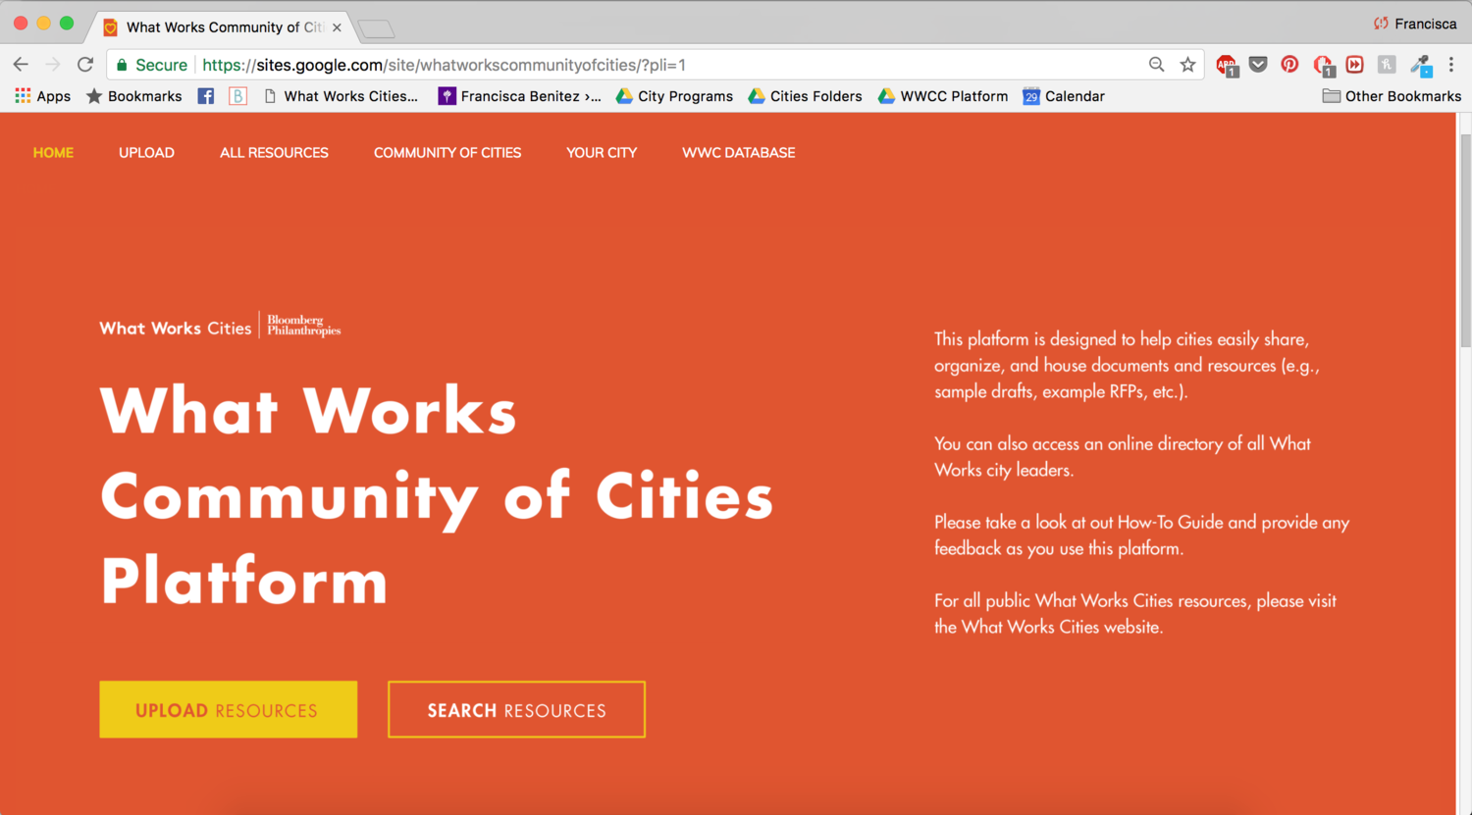Open a new tab with the blank tab button
Image resolution: width=1472 pixels, height=815 pixels.
pos(377,30)
